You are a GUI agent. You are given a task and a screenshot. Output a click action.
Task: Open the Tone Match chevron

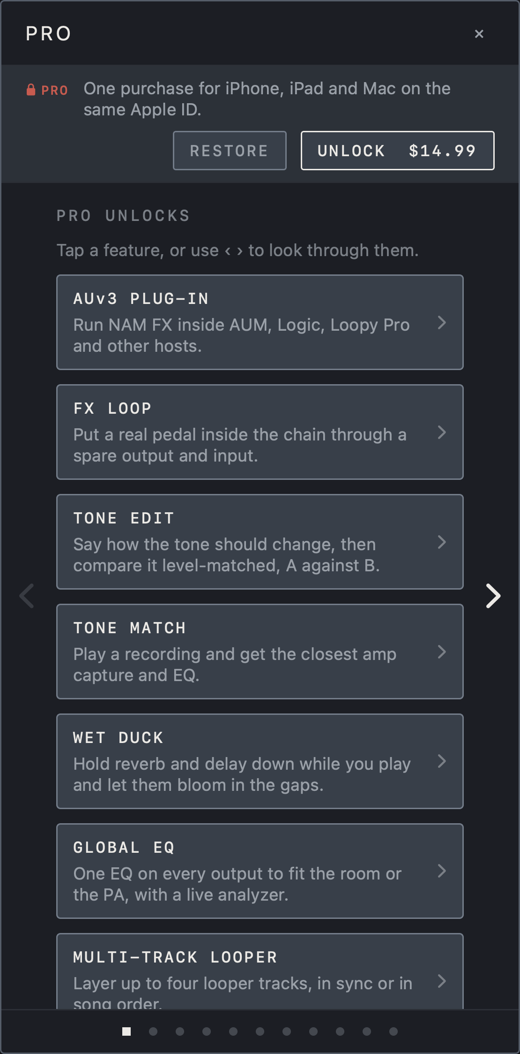(441, 652)
